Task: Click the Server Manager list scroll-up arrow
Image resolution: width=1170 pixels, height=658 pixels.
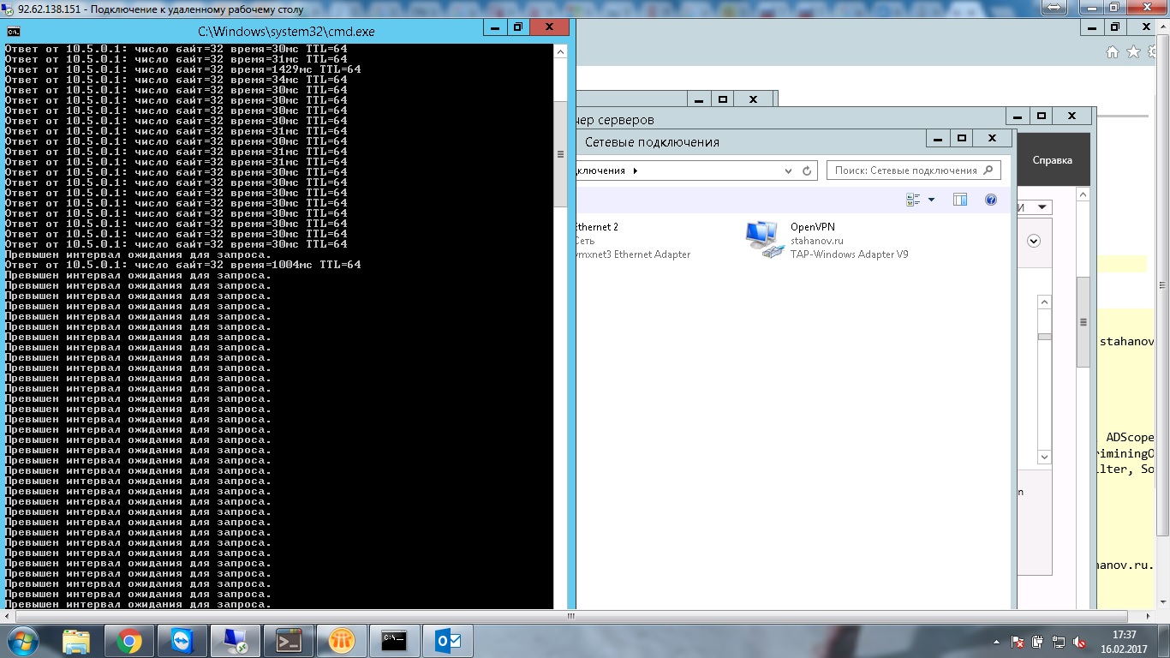Action: pyautogui.click(x=1044, y=302)
